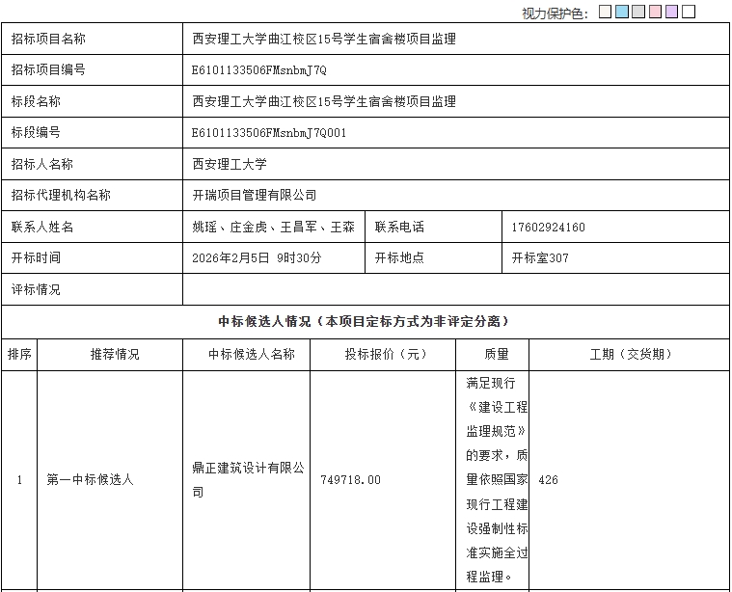Pick the pink eye-protection color swatch

click(x=655, y=13)
